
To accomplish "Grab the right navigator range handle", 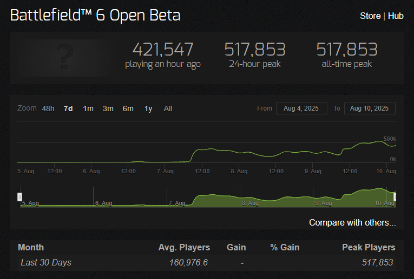I will (395, 197).
